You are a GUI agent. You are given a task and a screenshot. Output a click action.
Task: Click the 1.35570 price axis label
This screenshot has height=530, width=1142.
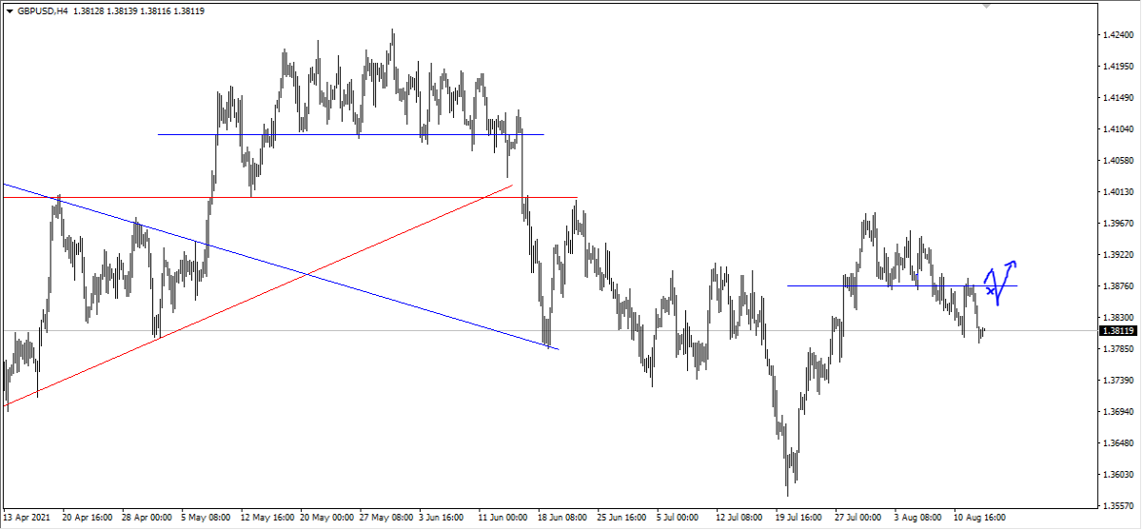(x=1116, y=506)
